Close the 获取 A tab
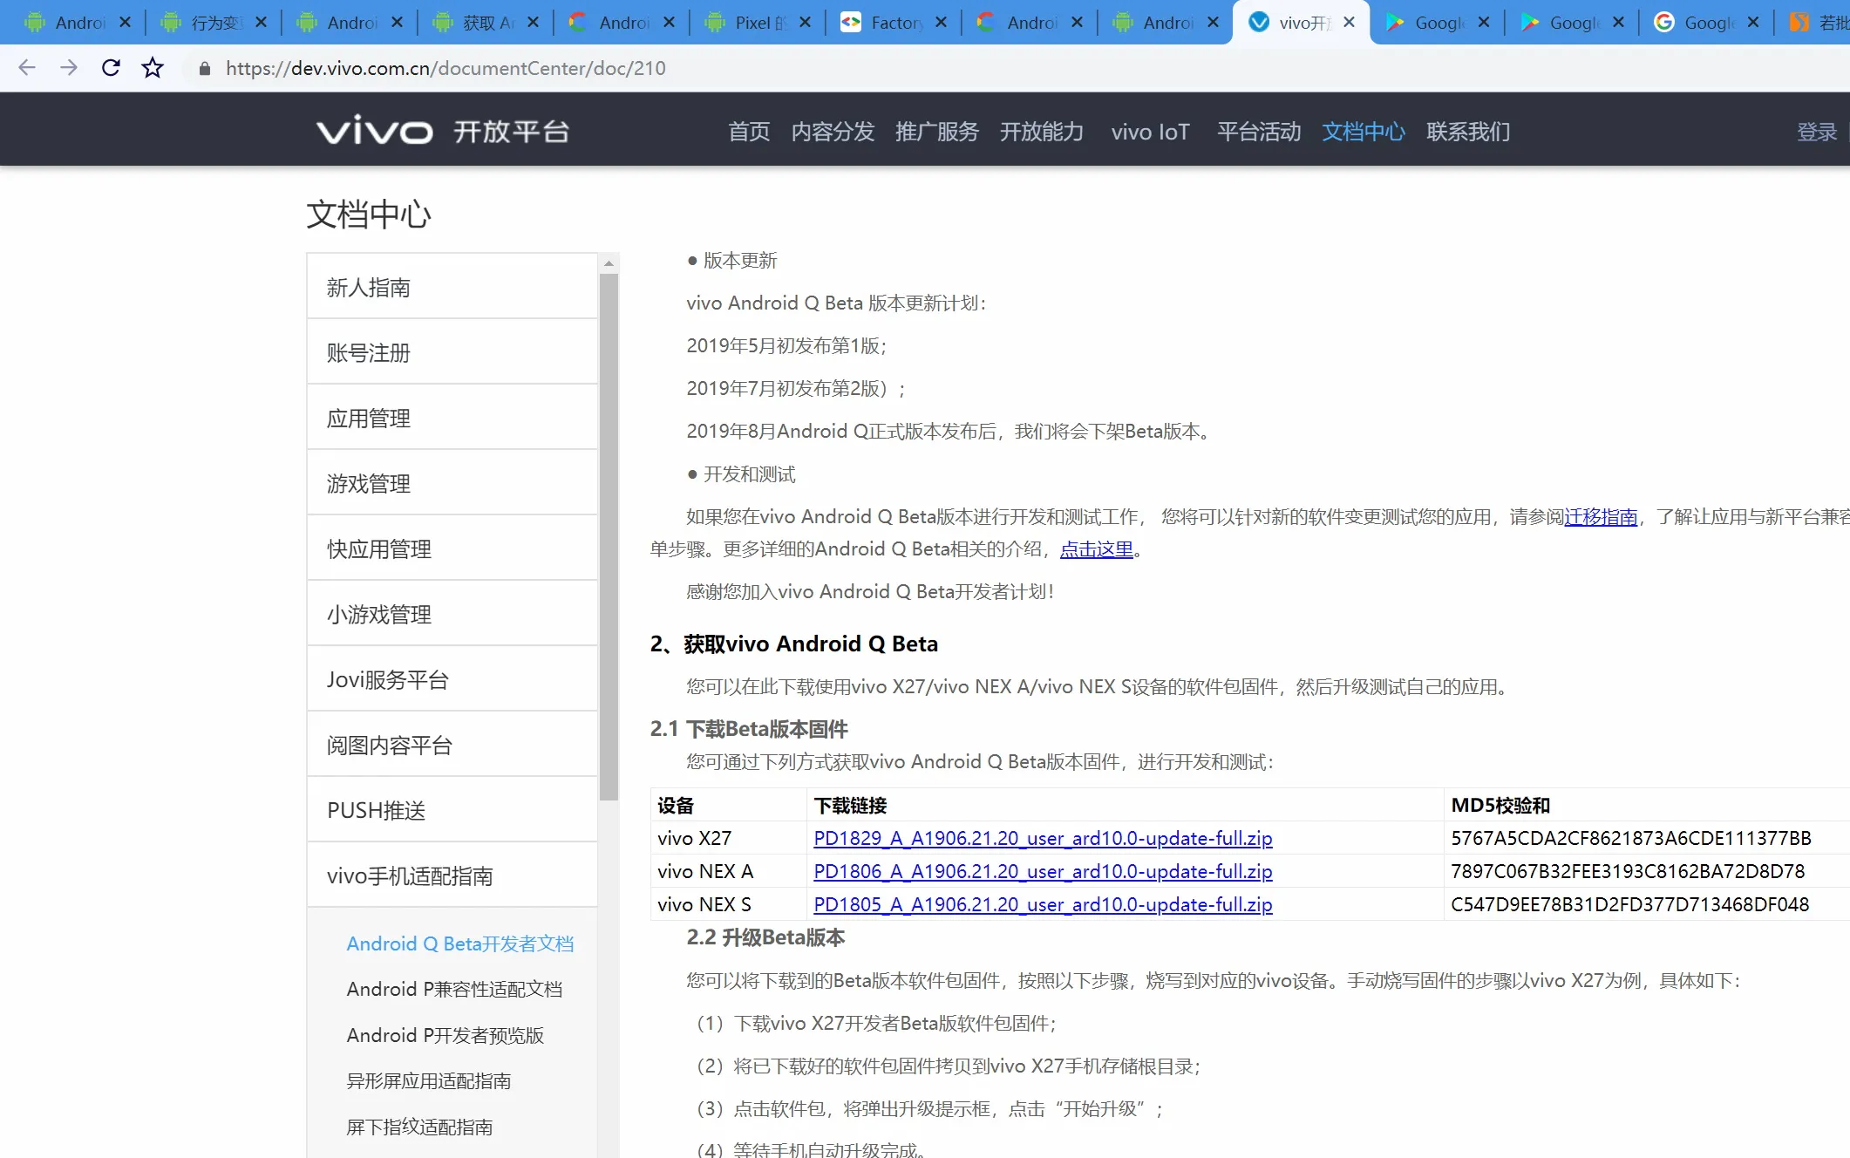 point(533,23)
